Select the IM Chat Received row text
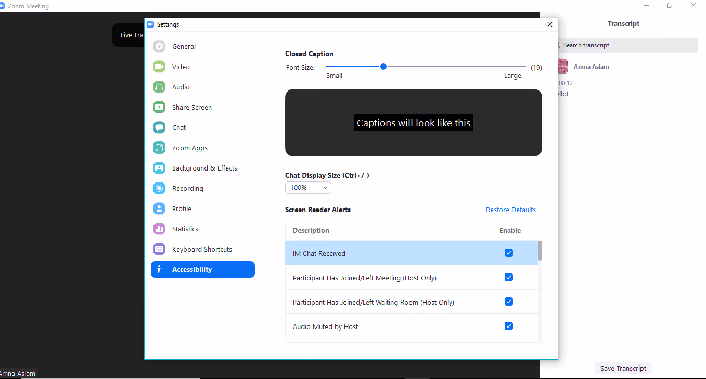 coord(319,253)
